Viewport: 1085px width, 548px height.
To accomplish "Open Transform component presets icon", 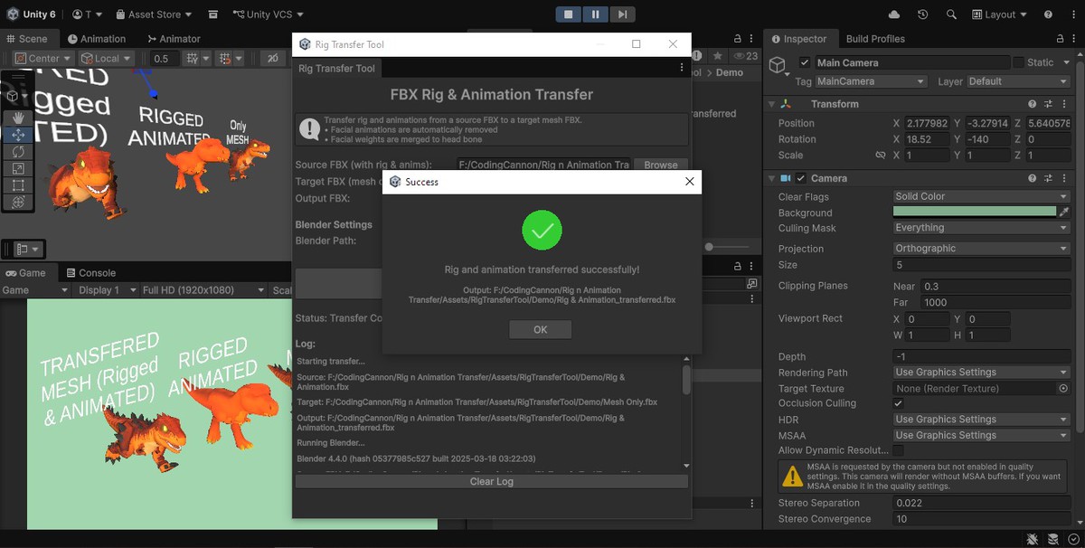I will click(1049, 104).
